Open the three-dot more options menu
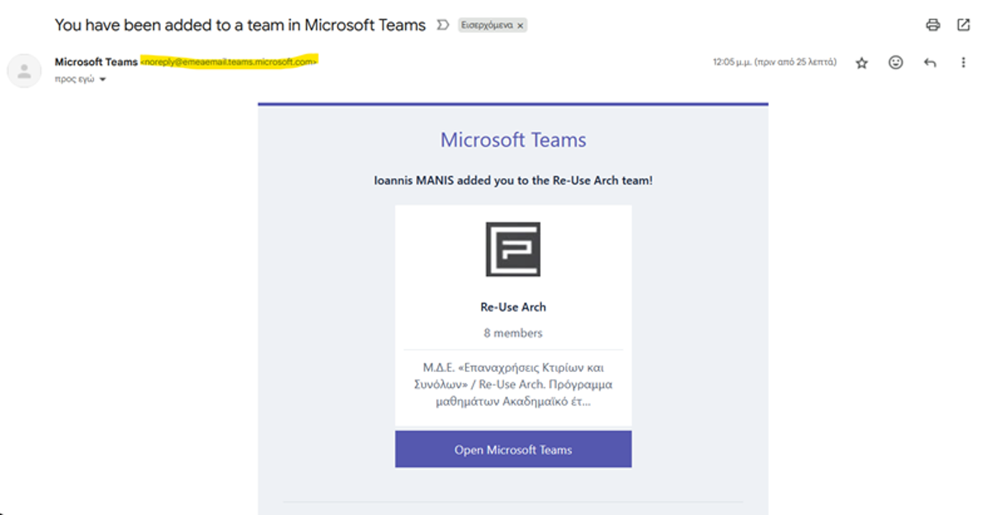 pyautogui.click(x=964, y=62)
